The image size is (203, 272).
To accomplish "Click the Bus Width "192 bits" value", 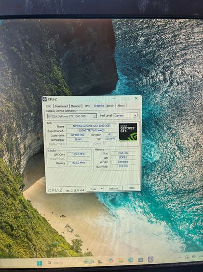I will 123,166.
